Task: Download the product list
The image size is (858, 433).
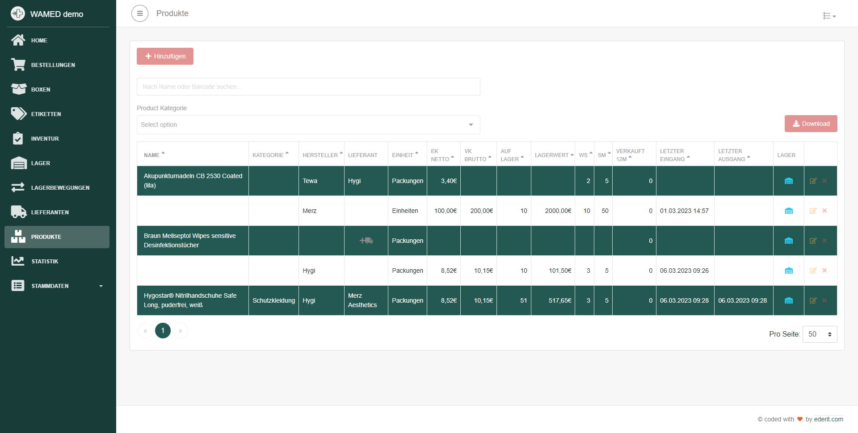Action: (811, 124)
